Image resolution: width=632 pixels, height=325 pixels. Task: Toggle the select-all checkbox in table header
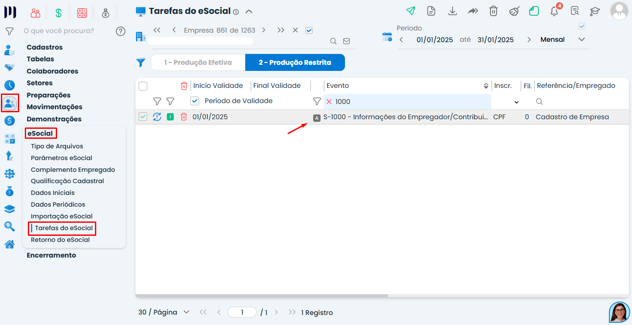[x=143, y=86]
